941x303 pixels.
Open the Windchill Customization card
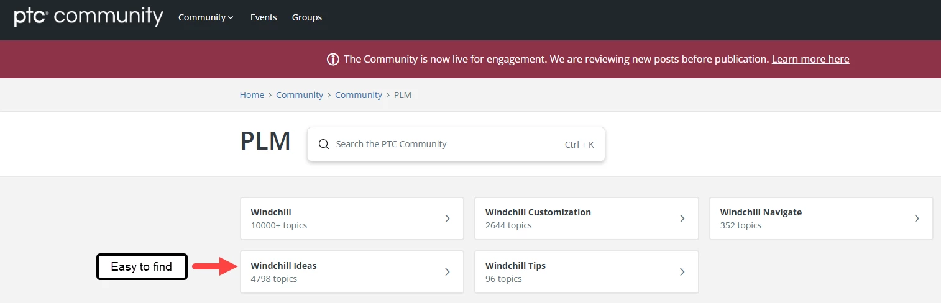587,219
